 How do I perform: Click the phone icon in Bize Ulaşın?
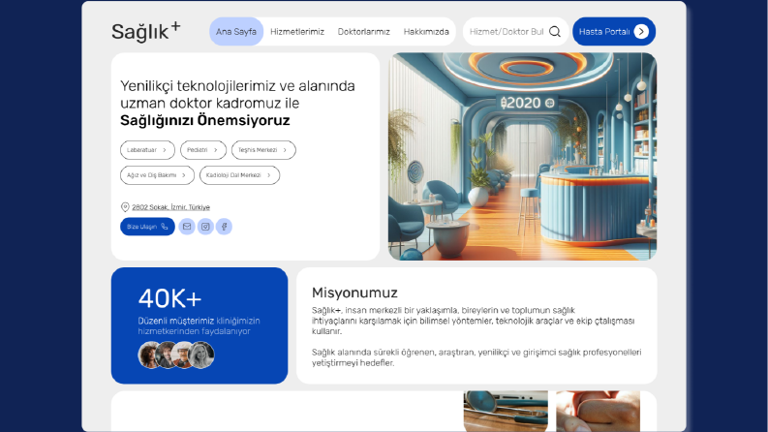click(x=165, y=227)
